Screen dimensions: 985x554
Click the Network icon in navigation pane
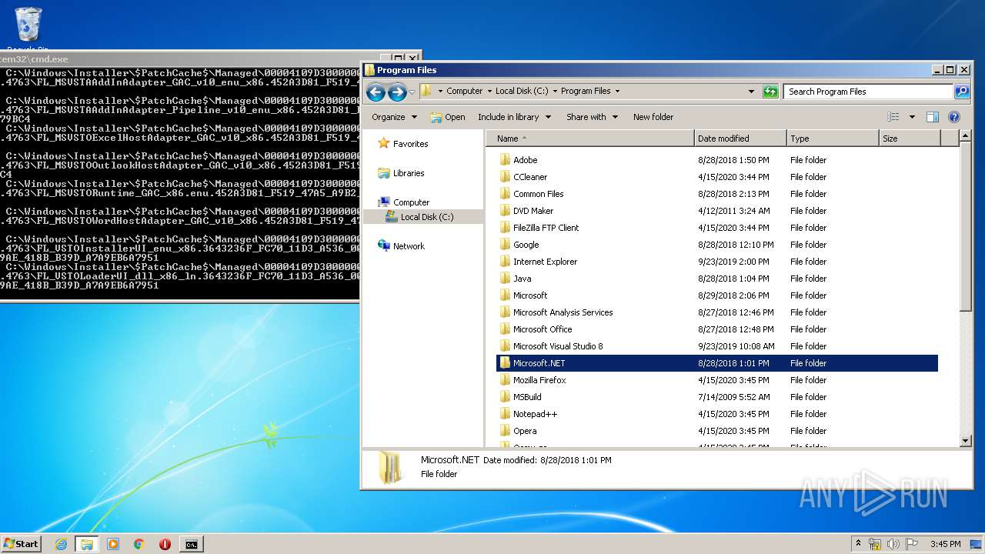(x=383, y=246)
